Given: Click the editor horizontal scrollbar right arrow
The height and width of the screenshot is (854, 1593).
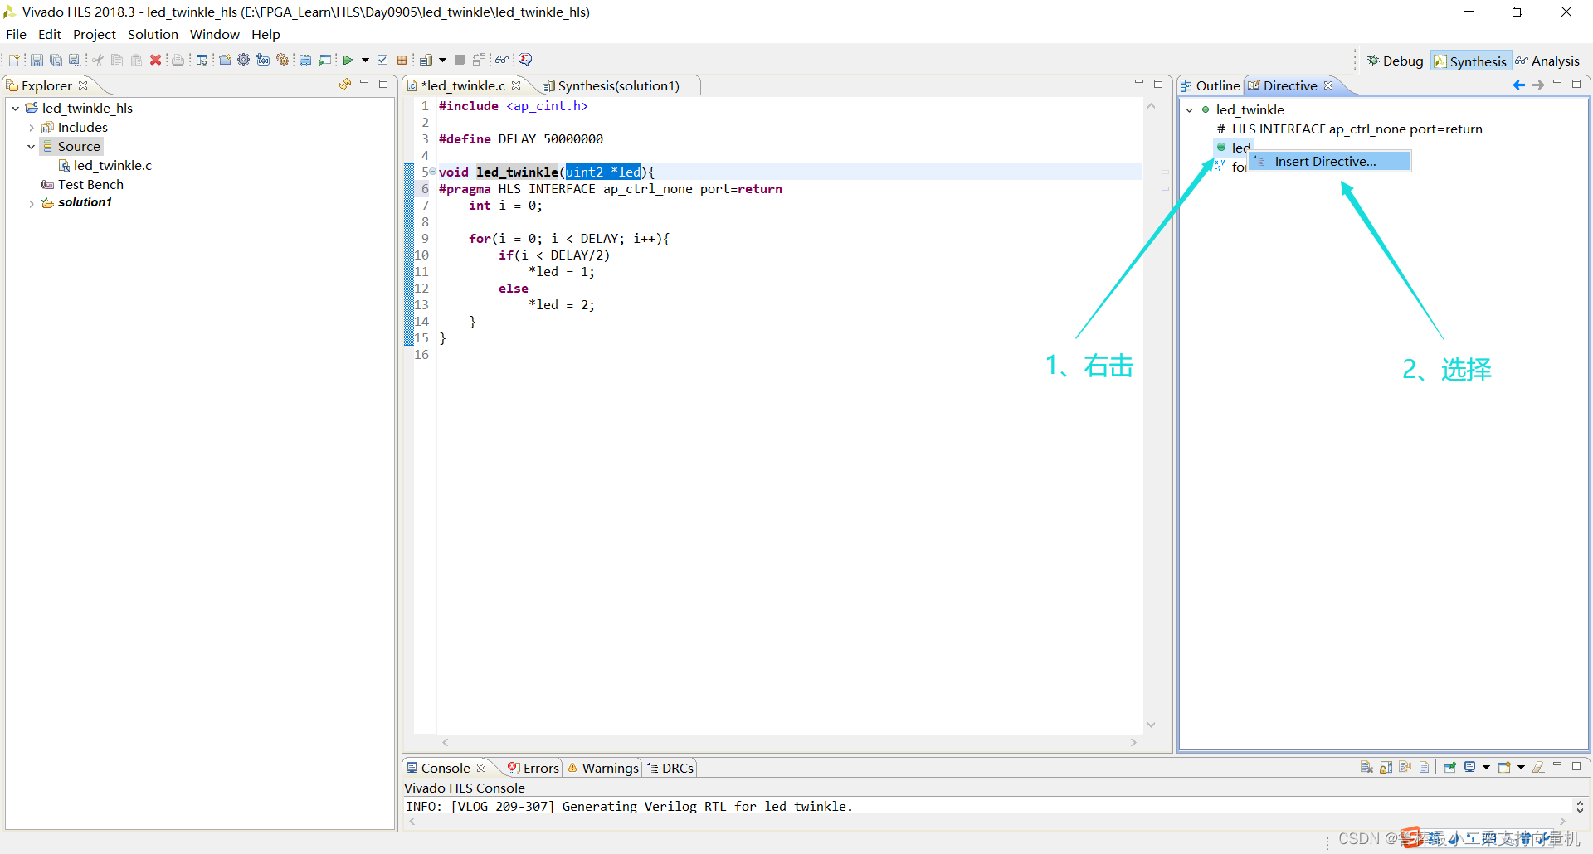Looking at the screenshot, I should pos(1134,743).
